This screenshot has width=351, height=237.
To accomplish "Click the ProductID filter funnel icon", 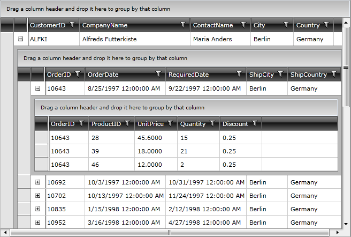I will click(x=128, y=123).
